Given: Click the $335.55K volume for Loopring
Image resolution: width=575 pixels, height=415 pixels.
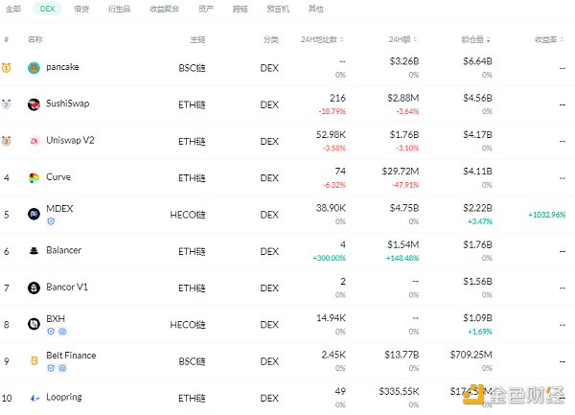Looking at the screenshot, I should coord(399,391).
